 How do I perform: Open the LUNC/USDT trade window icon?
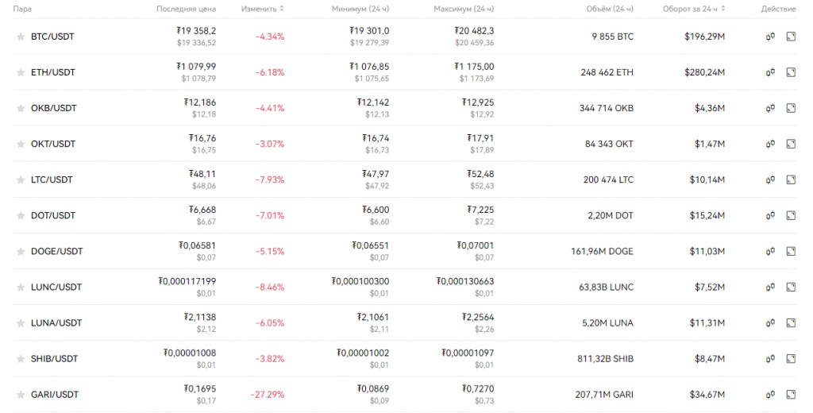(x=790, y=287)
